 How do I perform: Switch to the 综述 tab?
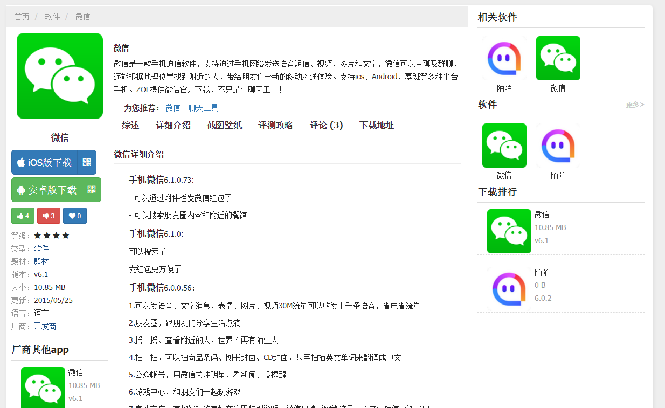(130, 126)
